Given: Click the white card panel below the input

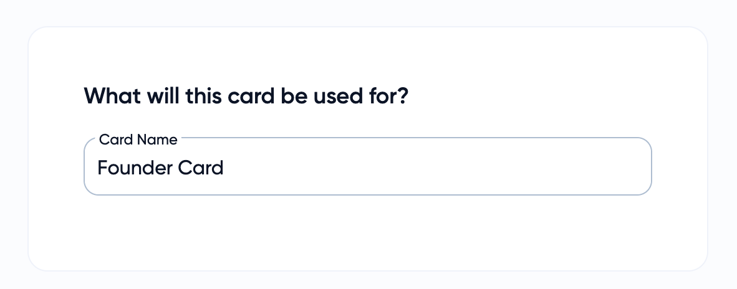Looking at the screenshot, I should click(367, 234).
